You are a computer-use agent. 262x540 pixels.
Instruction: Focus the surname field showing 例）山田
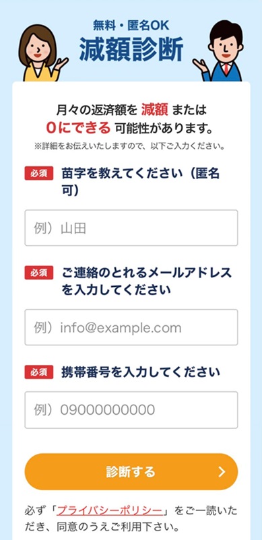point(131,228)
